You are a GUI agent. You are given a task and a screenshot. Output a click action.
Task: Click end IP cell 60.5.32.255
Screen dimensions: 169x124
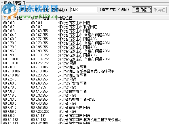(39, 95)
